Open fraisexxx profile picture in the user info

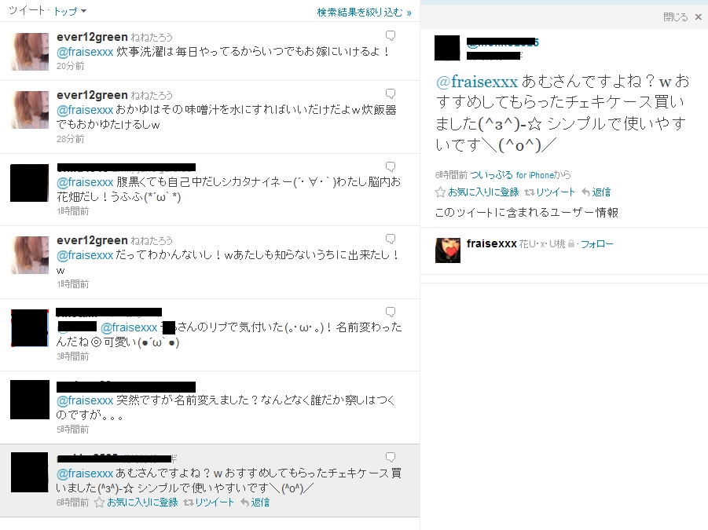[448, 250]
